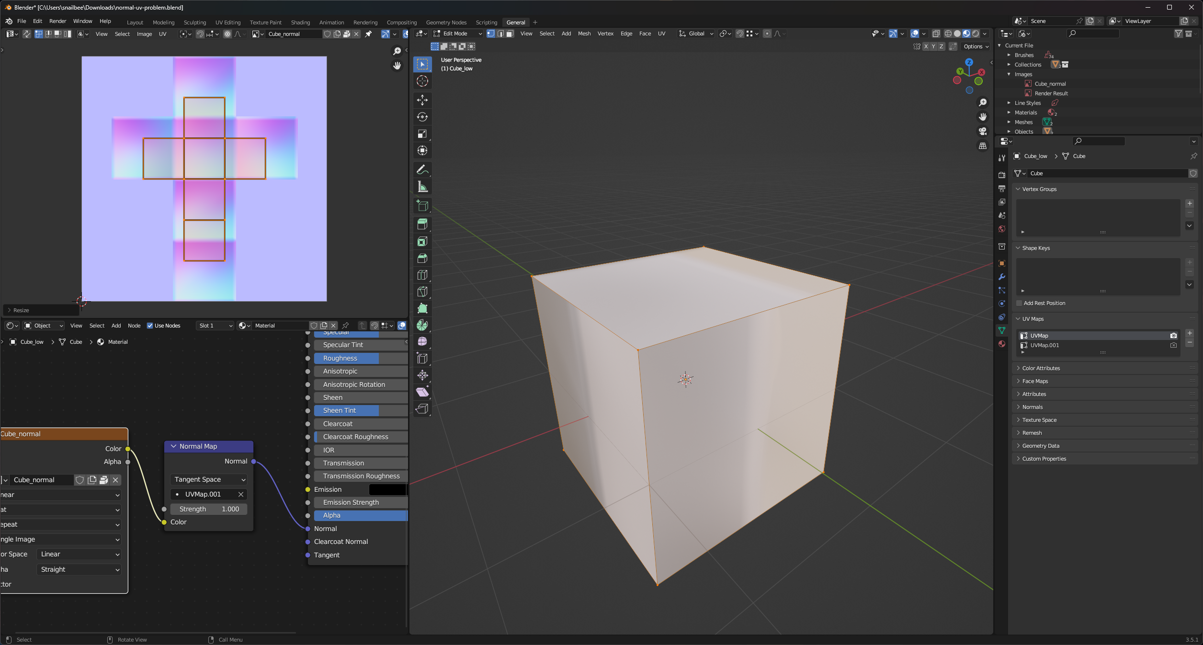The image size is (1203, 645).
Task: Enable the Use Nodes checkbox
Action: point(150,326)
